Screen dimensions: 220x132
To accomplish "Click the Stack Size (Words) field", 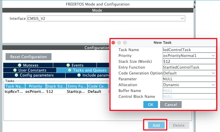I will [189, 61].
